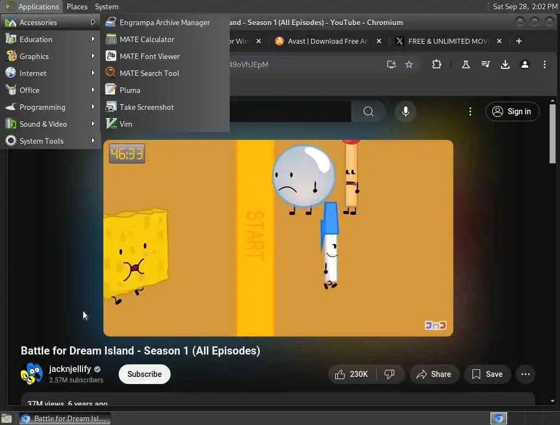560x425 pixels.
Task: Open Pluma text editor
Action: (x=165, y=90)
